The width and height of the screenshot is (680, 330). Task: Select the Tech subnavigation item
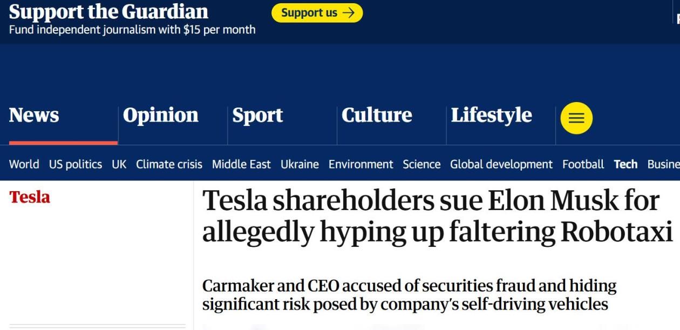point(625,164)
